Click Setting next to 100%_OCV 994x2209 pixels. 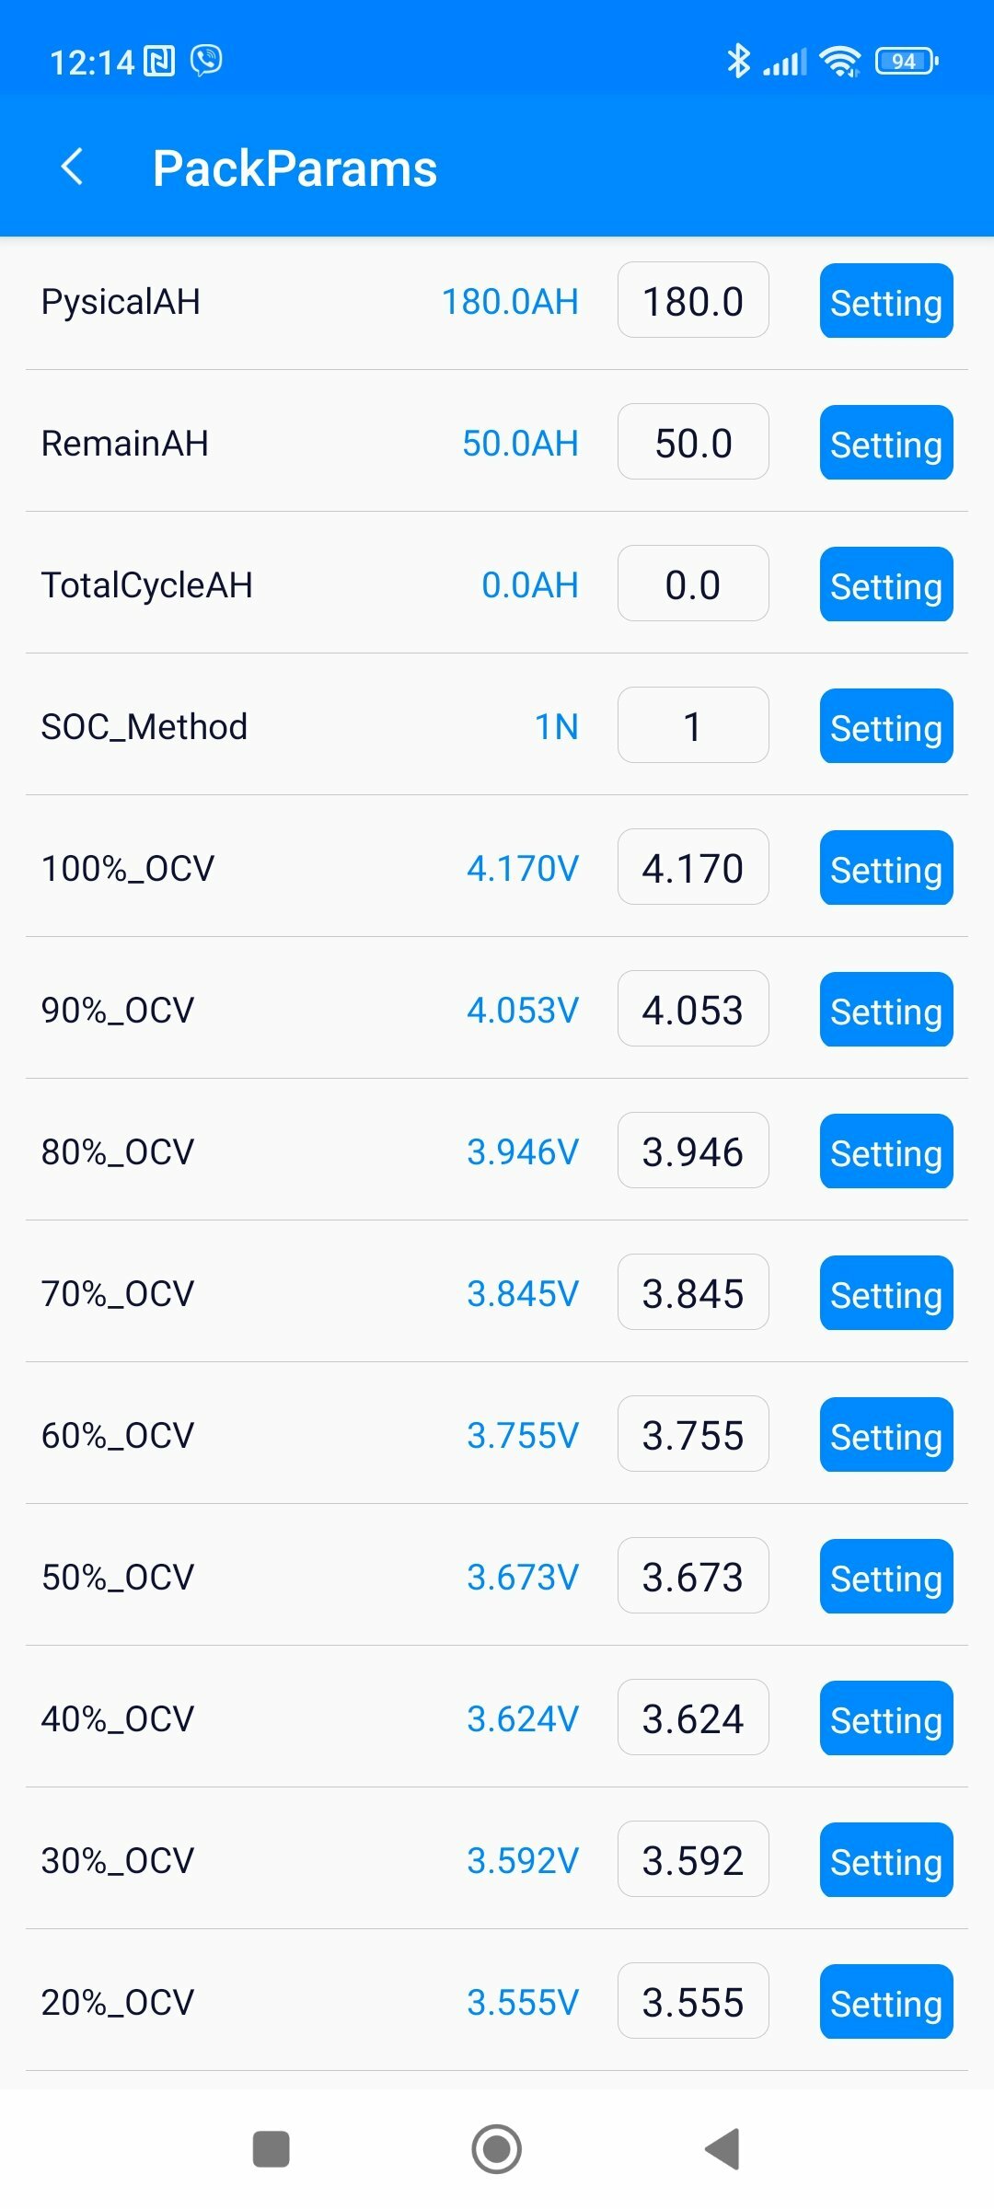tap(885, 868)
